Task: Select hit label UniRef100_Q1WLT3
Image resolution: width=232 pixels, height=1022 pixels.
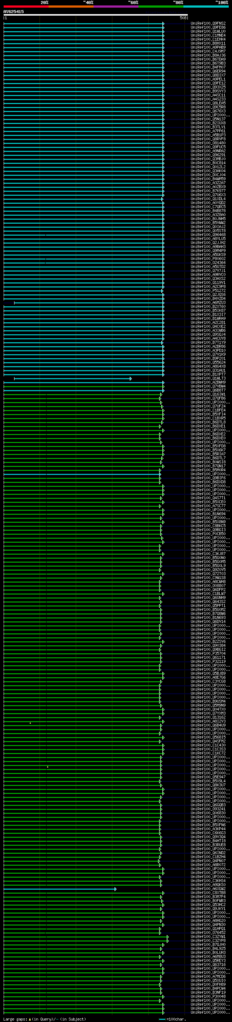Action: 208,378
